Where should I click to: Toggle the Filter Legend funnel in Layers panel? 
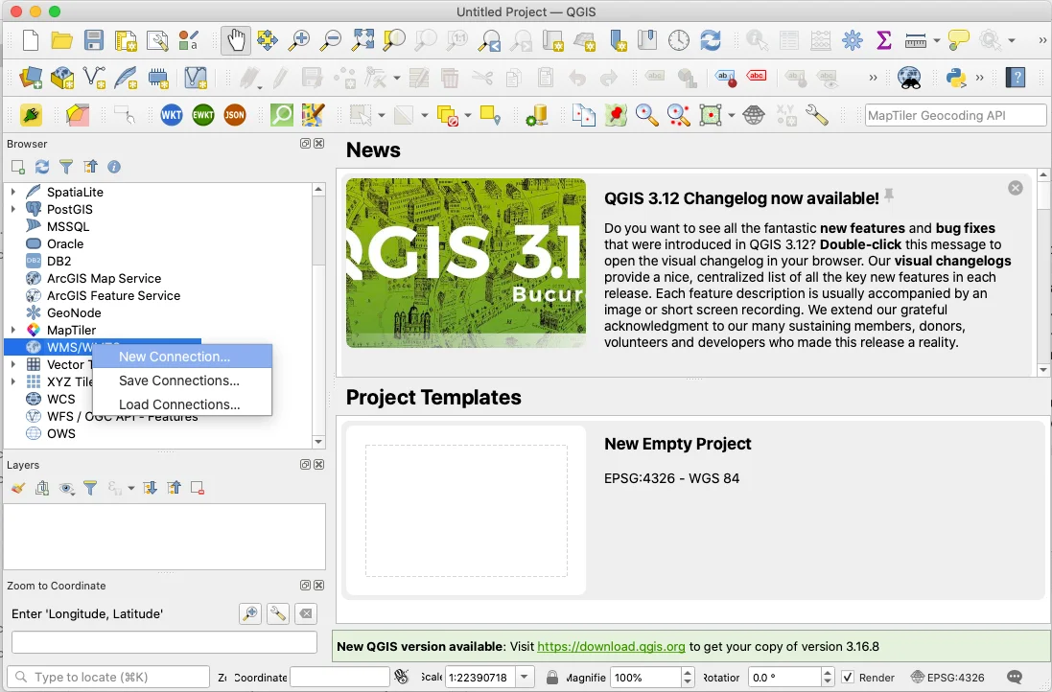pyautogui.click(x=90, y=488)
